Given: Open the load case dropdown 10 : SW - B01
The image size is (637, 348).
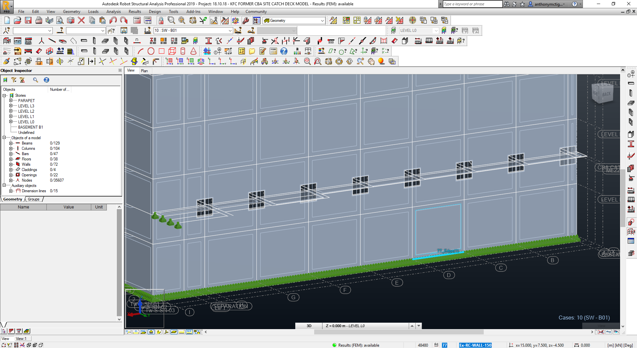Looking at the screenshot, I should tap(230, 30).
